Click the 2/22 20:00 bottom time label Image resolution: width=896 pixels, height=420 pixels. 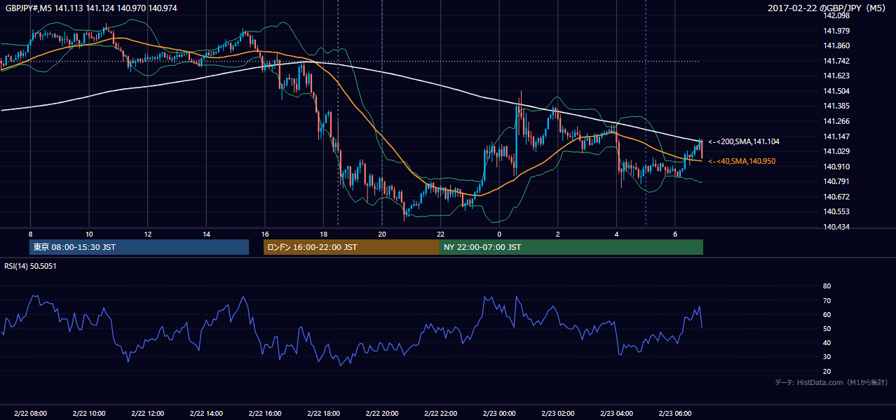pos(382,413)
